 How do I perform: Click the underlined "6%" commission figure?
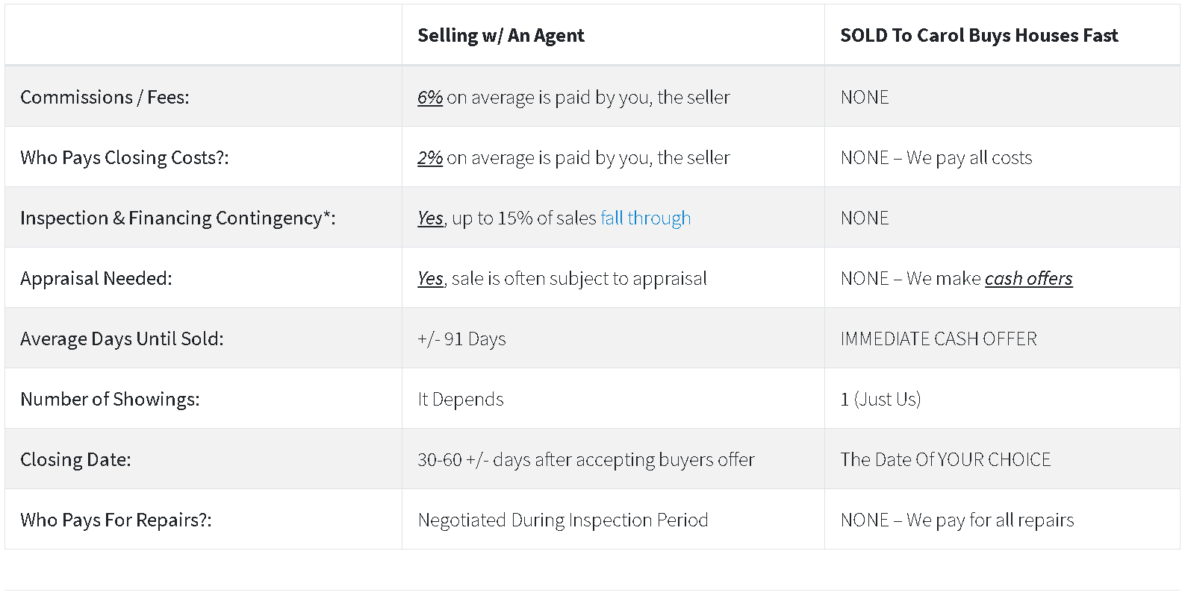430,97
